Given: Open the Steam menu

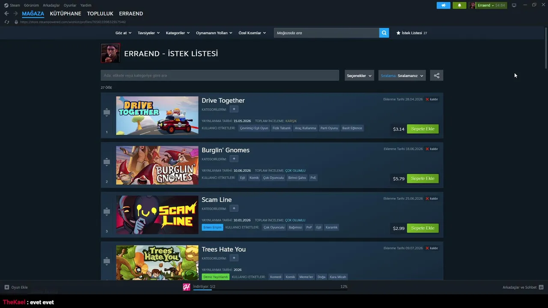Looking at the screenshot, I should tap(15, 5).
